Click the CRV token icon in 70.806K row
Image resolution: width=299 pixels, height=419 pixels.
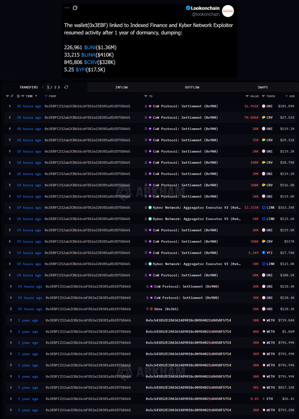[x=264, y=117]
